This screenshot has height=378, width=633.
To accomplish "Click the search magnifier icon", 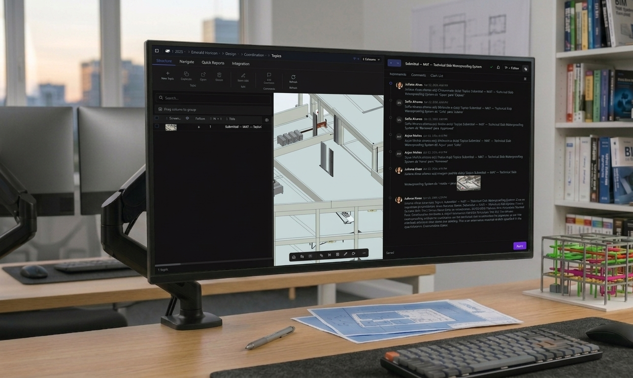I will coord(161,97).
